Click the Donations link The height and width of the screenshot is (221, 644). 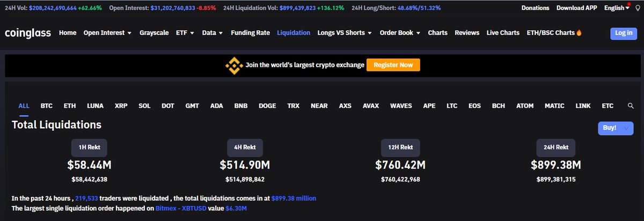[x=535, y=8]
